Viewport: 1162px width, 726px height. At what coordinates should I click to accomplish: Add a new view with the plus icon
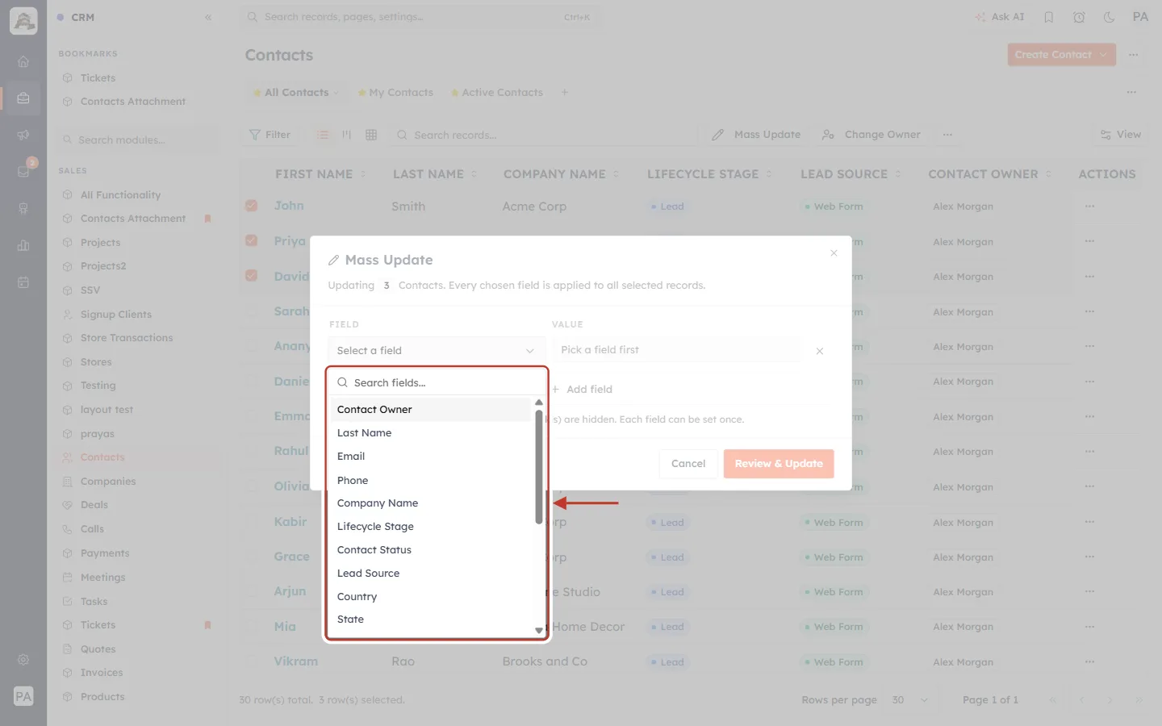point(565,93)
